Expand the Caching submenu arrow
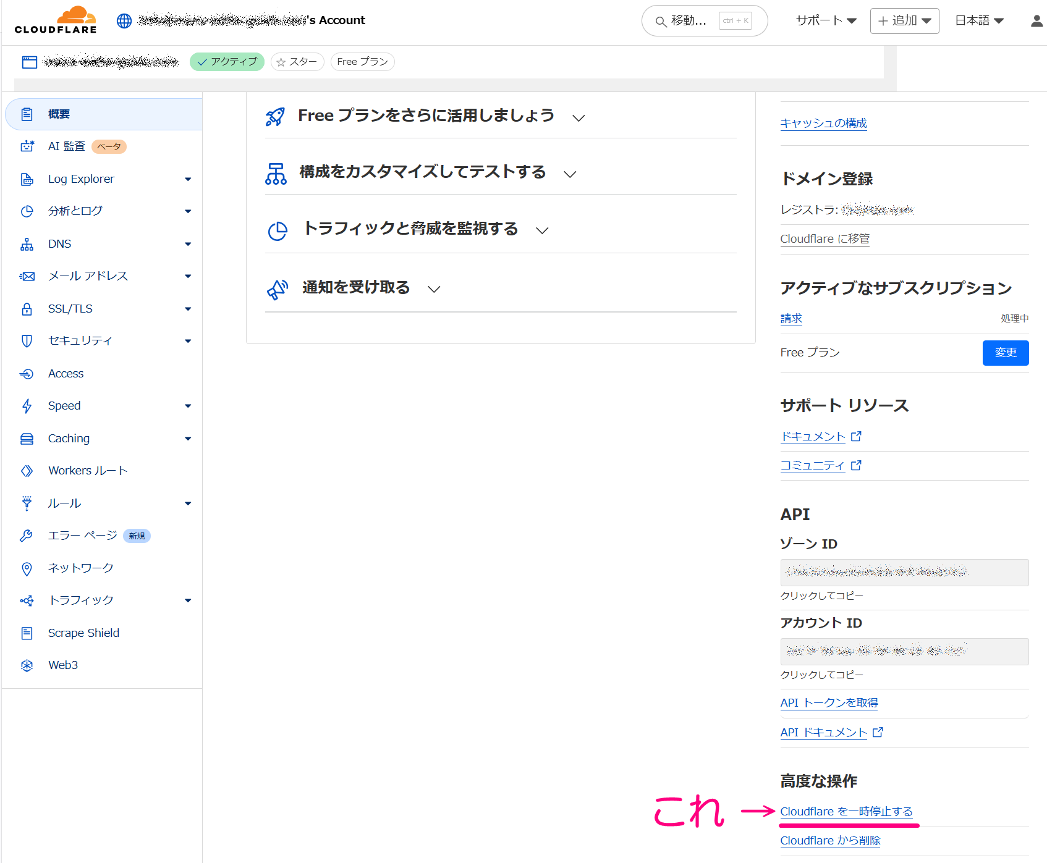This screenshot has width=1047, height=863. (188, 439)
